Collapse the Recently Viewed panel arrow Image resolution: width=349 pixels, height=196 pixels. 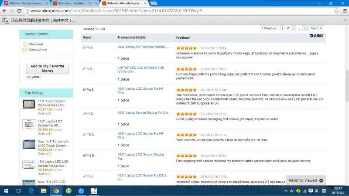(321, 180)
